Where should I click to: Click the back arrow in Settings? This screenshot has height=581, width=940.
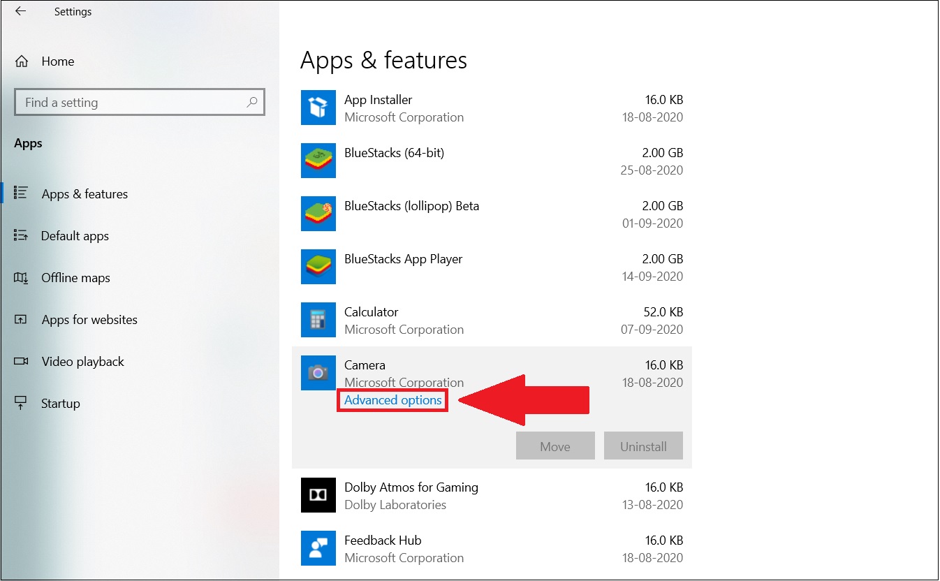[20, 11]
